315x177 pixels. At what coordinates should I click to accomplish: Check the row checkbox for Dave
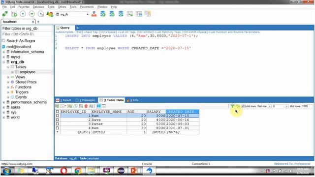(x=58, y=120)
